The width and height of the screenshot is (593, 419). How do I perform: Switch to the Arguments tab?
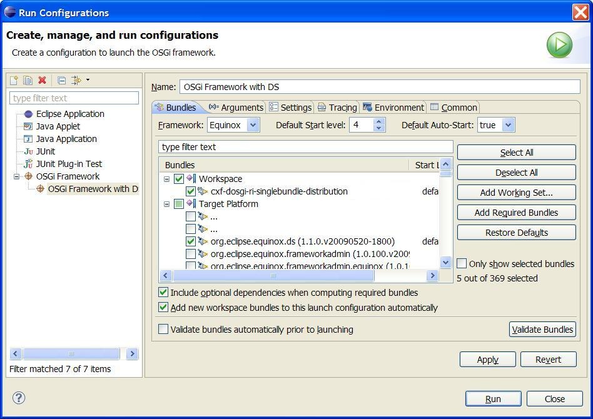coord(236,108)
